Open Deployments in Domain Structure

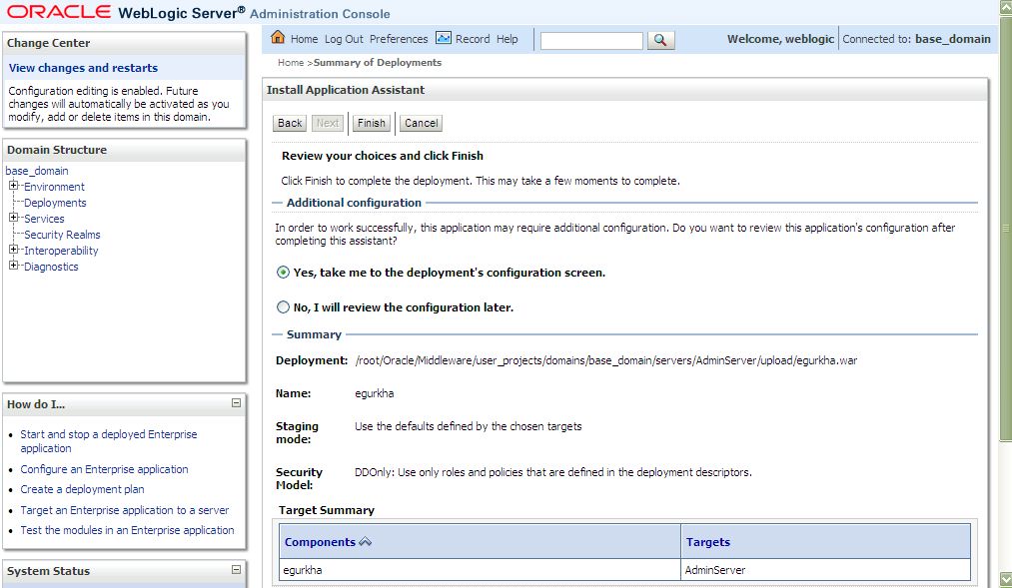(55, 203)
